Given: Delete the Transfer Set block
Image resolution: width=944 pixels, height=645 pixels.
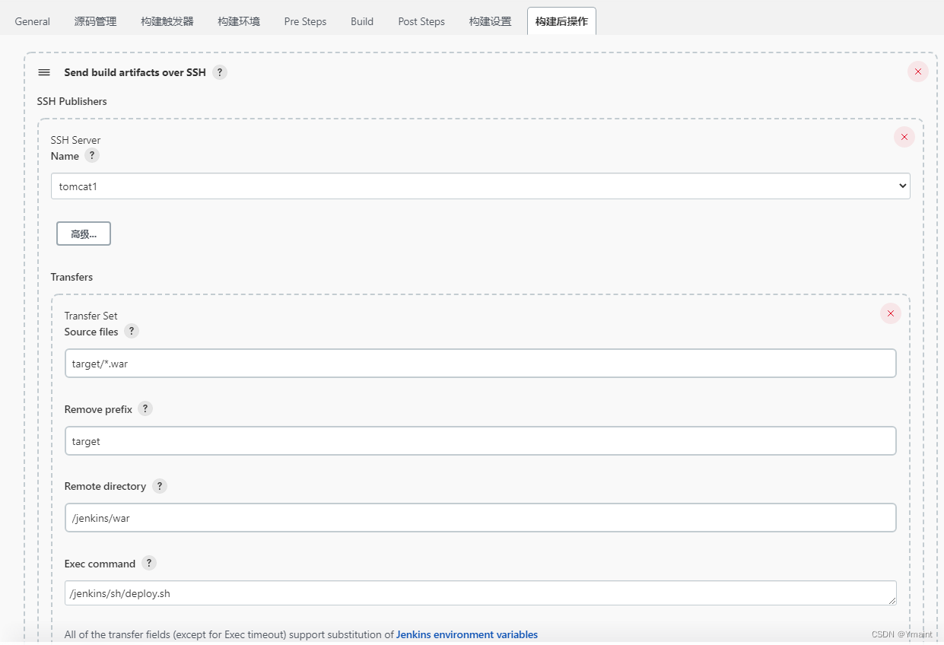Looking at the screenshot, I should pos(891,313).
